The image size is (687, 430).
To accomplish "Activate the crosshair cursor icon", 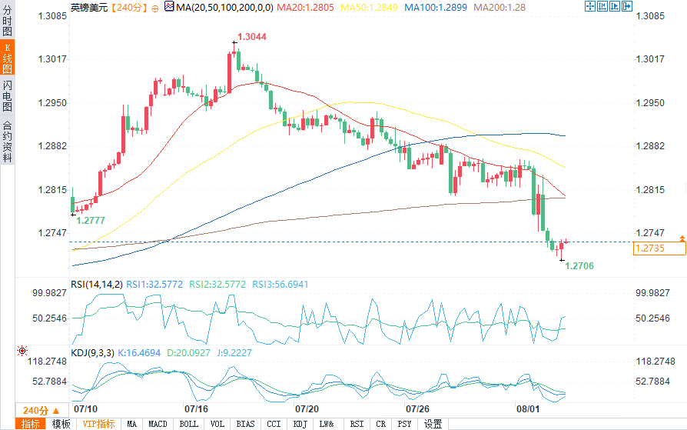I will [589, 6].
